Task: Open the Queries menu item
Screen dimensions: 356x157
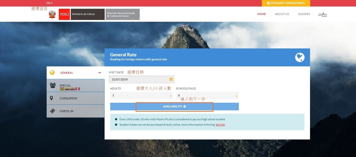Action: click(304, 14)
